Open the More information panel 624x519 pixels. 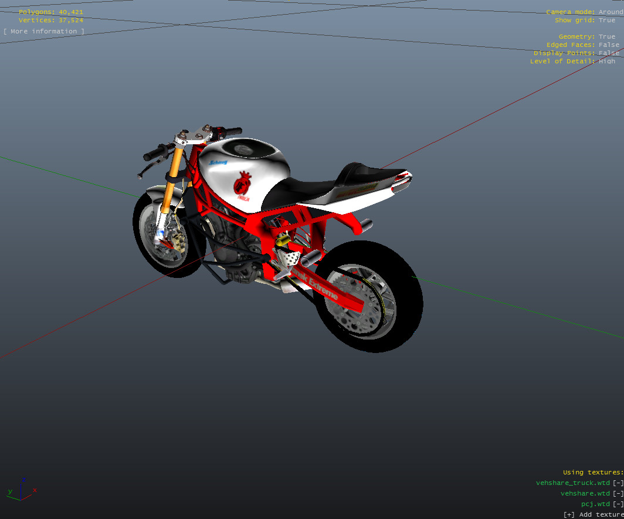(x=44, y=32)
